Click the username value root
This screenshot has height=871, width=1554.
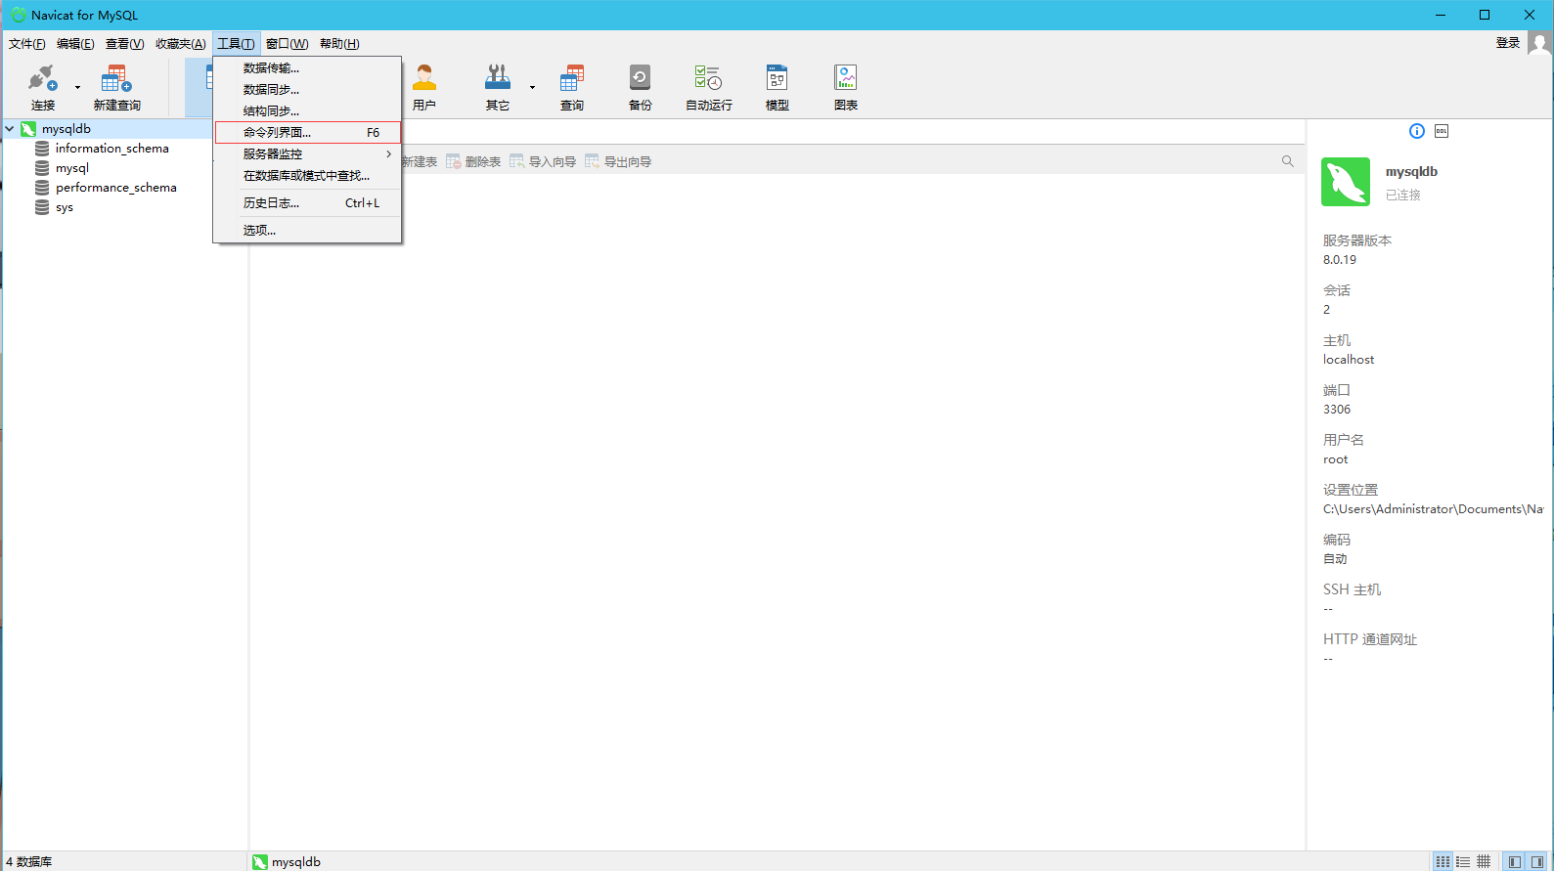pyautogui.click(x=1335, y=459)
